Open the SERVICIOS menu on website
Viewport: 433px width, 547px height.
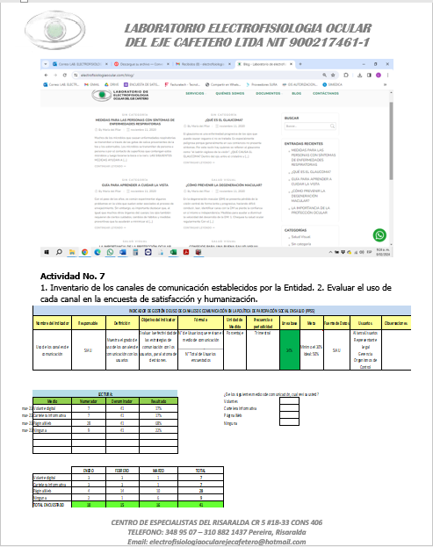[195, 93]
